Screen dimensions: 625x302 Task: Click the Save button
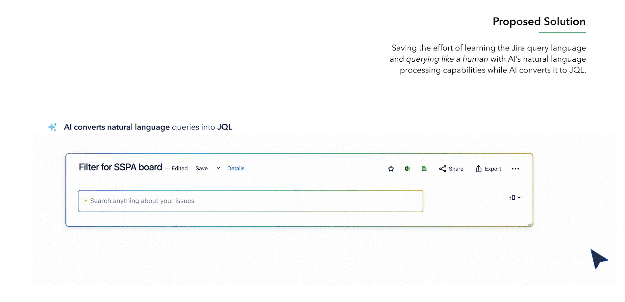pyautogui.click(x=201, y=169)
